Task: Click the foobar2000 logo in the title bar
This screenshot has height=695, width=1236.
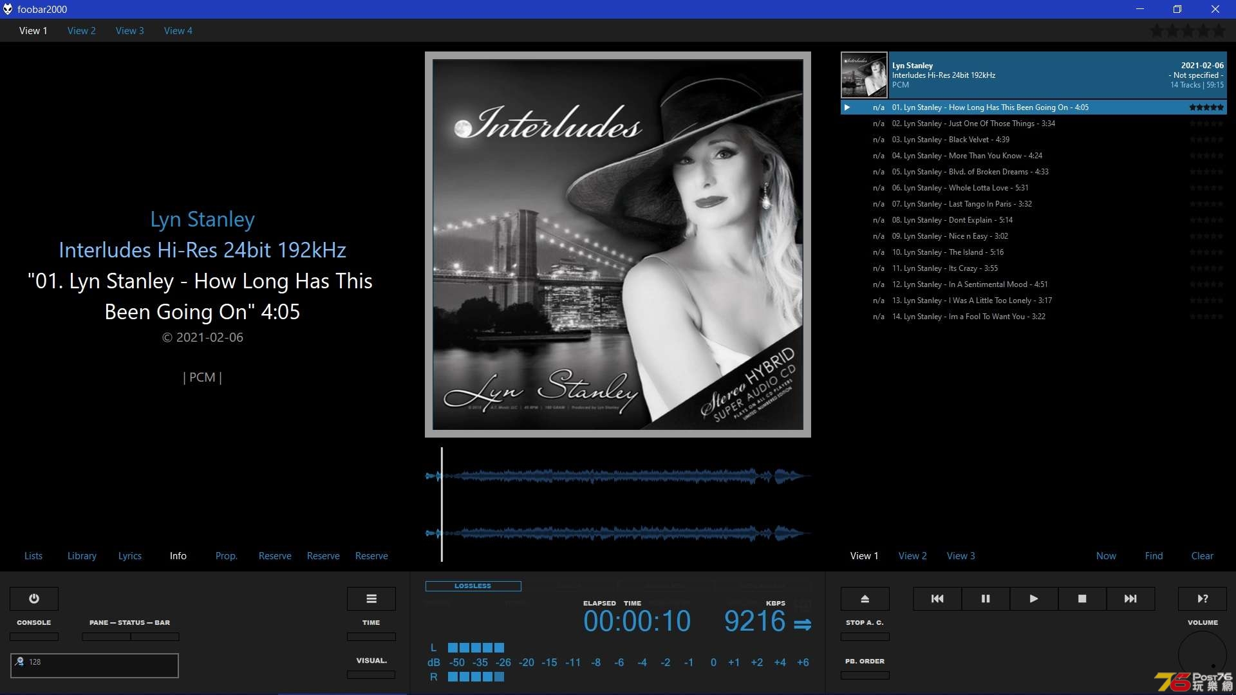Action: 8,9
